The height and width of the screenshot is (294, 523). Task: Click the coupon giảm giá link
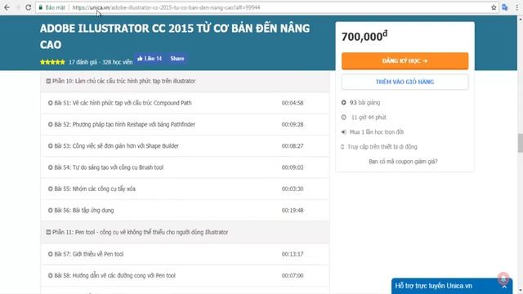pyautogui.click(x=403, y=162)
